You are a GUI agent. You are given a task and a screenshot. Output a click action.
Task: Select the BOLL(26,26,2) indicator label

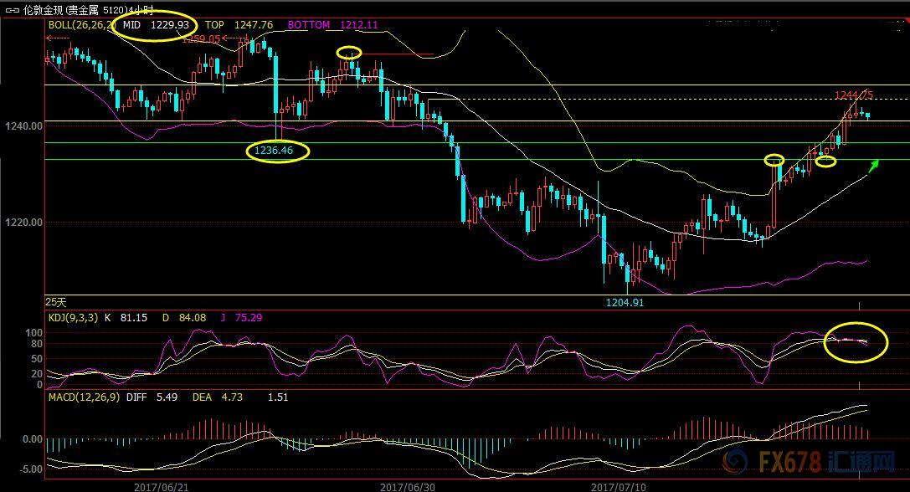click(x=81, y=25)
